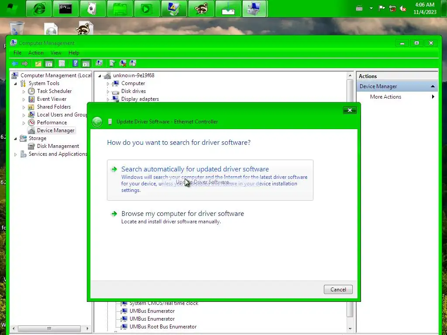The width and height of the screenshot is (447, 335).
Task: Click the round Back button in driver wizard
Action: click(x=97, y=122)
